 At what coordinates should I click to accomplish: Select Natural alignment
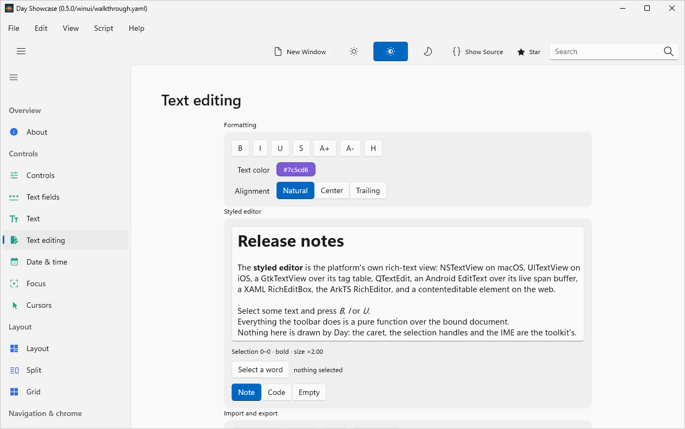295,190
